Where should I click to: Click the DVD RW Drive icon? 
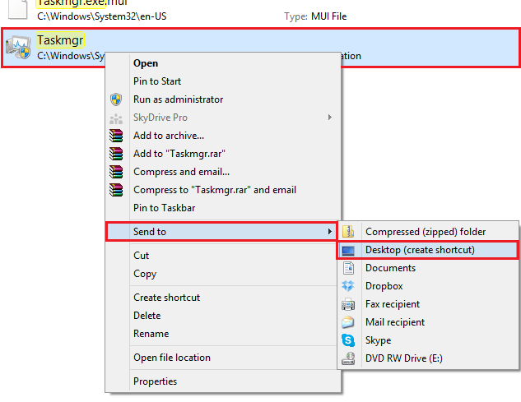[x=348, y=358]
